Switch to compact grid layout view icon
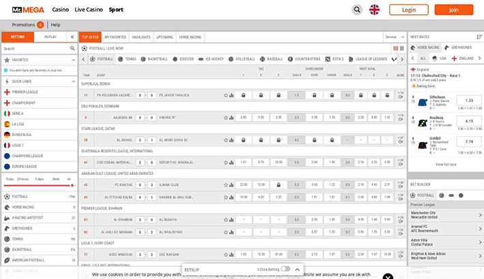Viewport: 484px width, 279px height. click(x=395, y=48)
